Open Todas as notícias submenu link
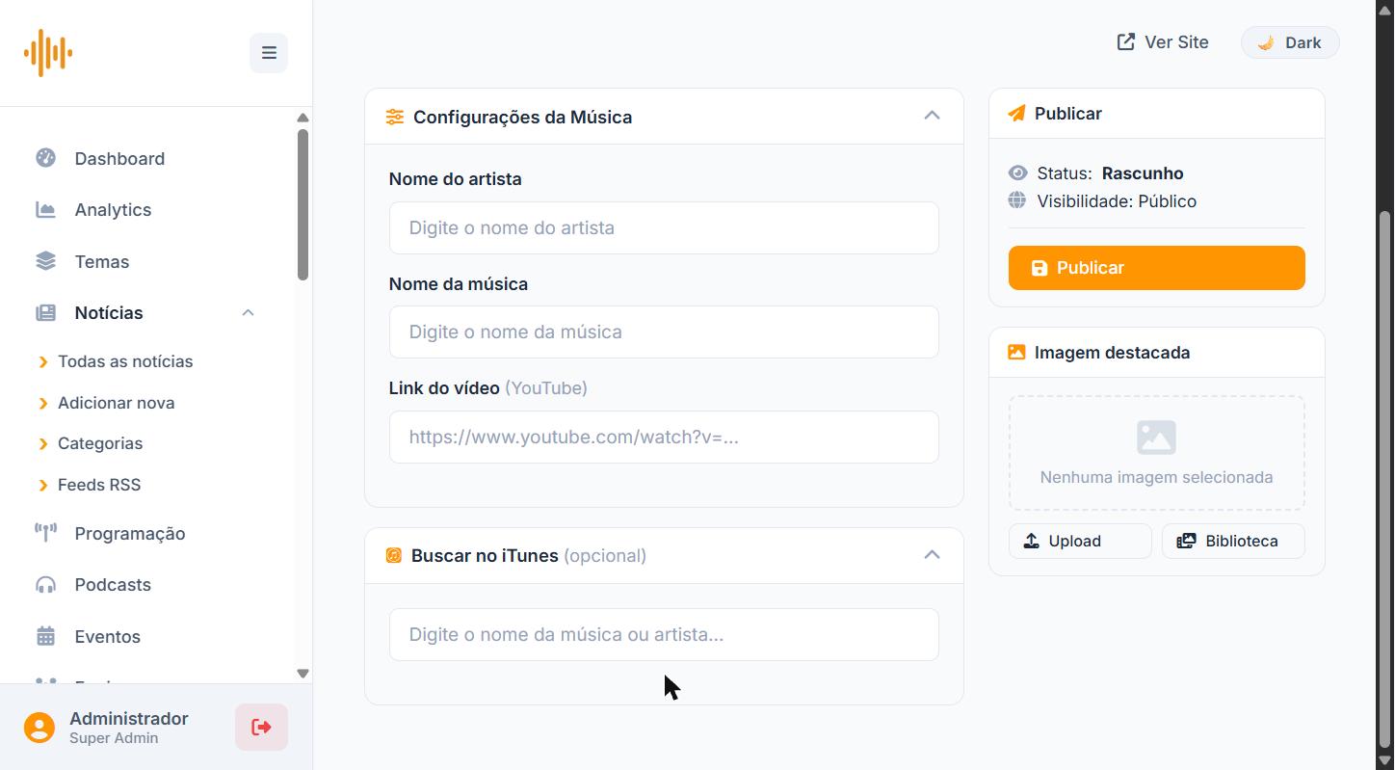This screenshot has width=1395, height=770. (125, 361)
